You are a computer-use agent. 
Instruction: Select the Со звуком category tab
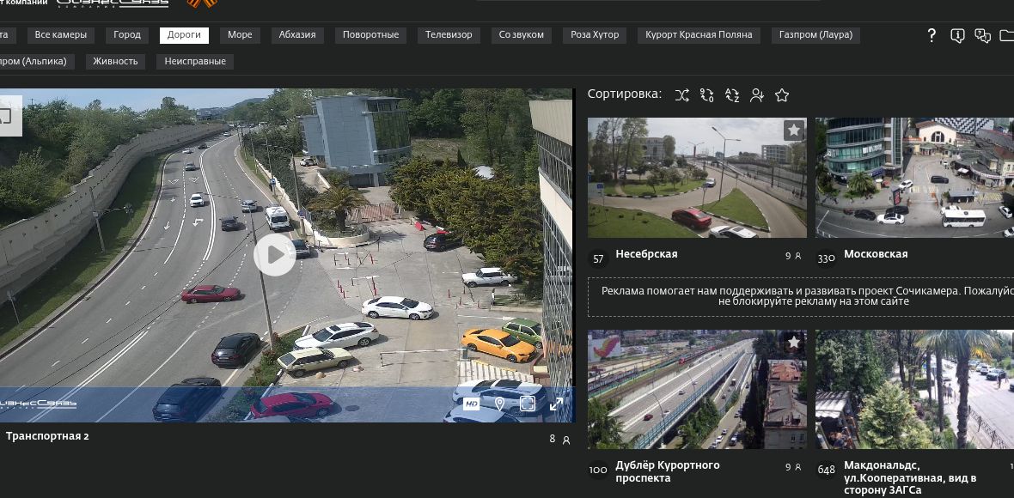pyautogui.click(x=522, y=35)
